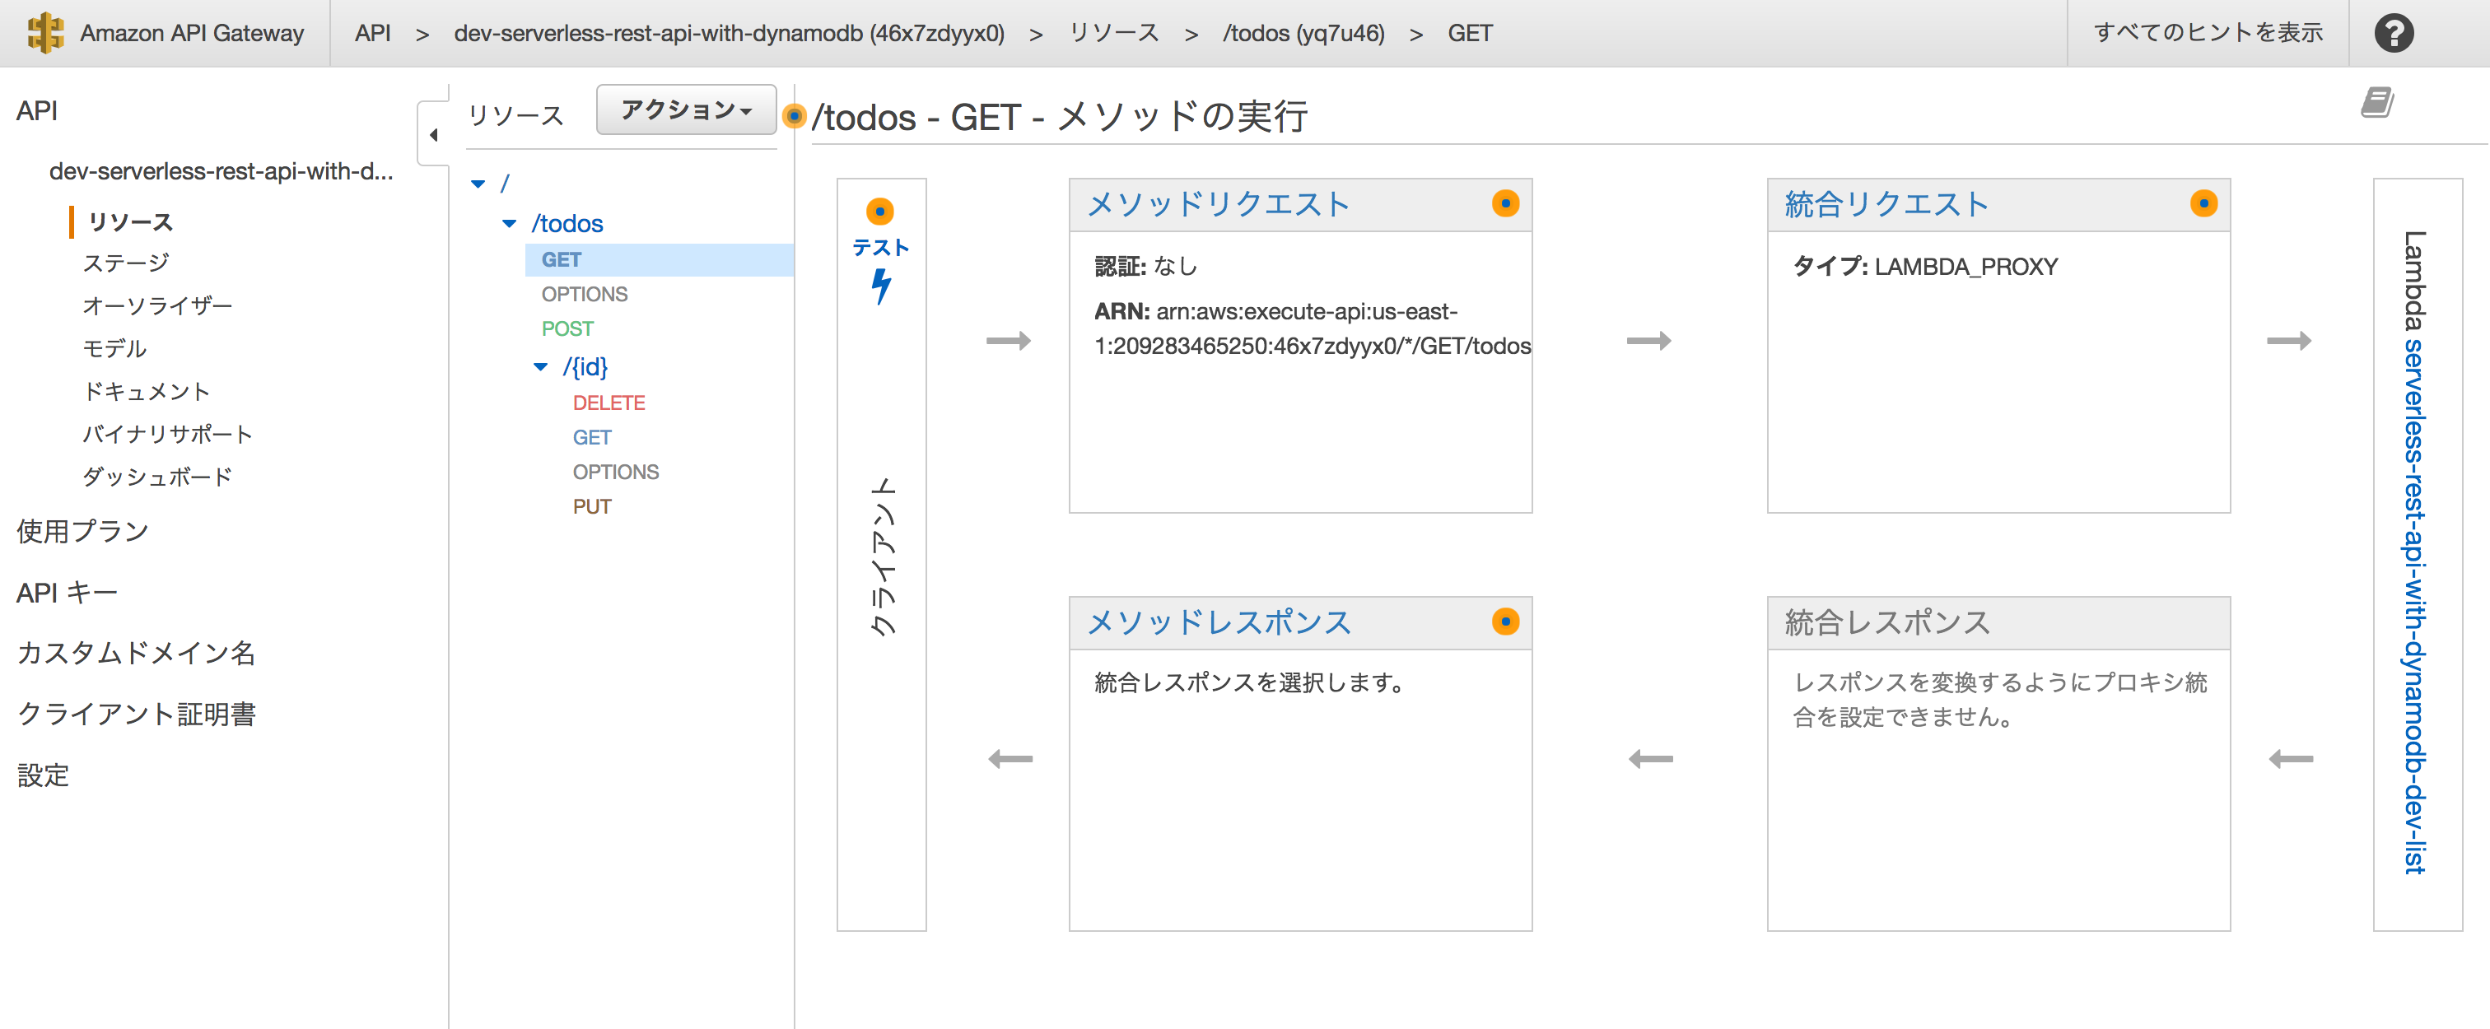Click the Amazon API Gateway logo icon
The width and height of the screenshot is (2490, 1029).
[x=45, y=33]
